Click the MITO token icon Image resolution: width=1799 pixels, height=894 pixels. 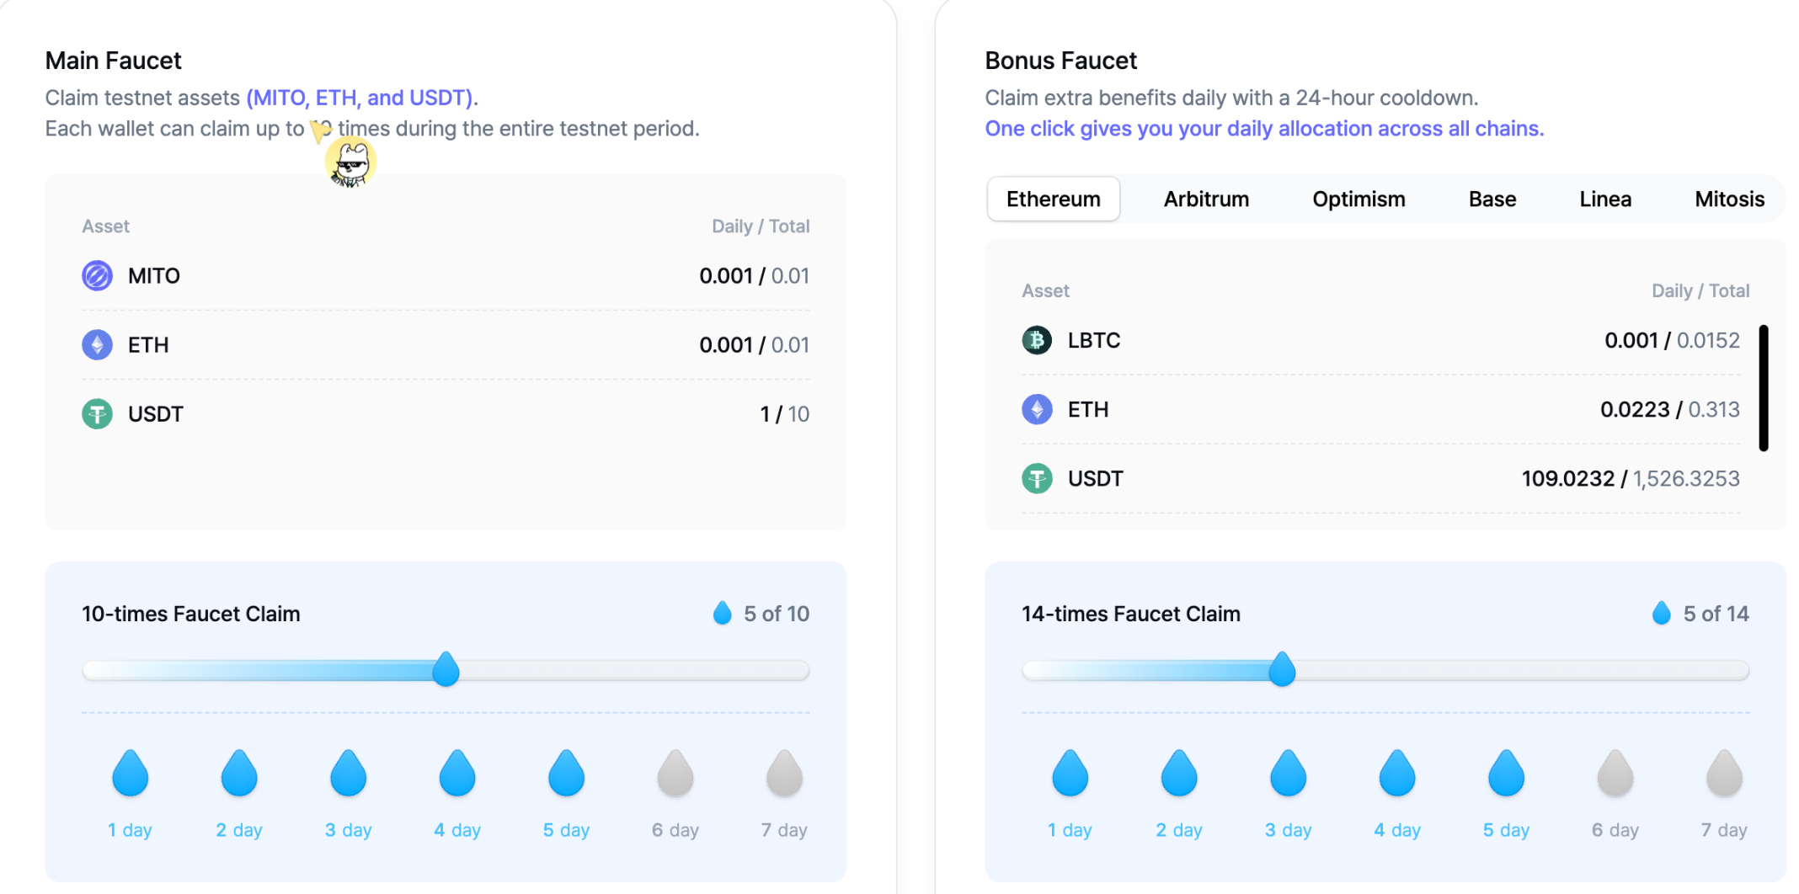pyautogui.click(x=97, y=276)
